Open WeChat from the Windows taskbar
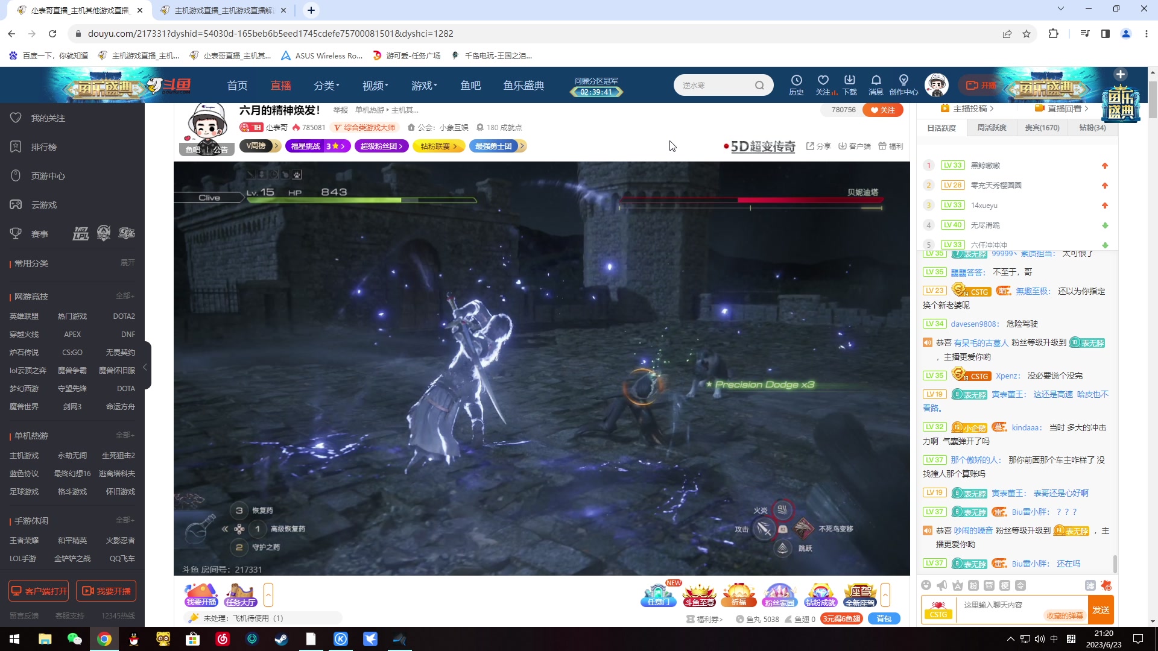The height and width of the screenshot is (651, 1158). tap(75, 639)
